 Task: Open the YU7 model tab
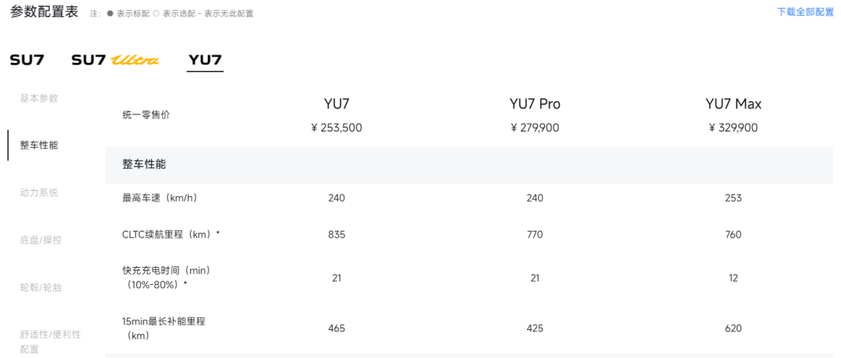pos(205,60)
